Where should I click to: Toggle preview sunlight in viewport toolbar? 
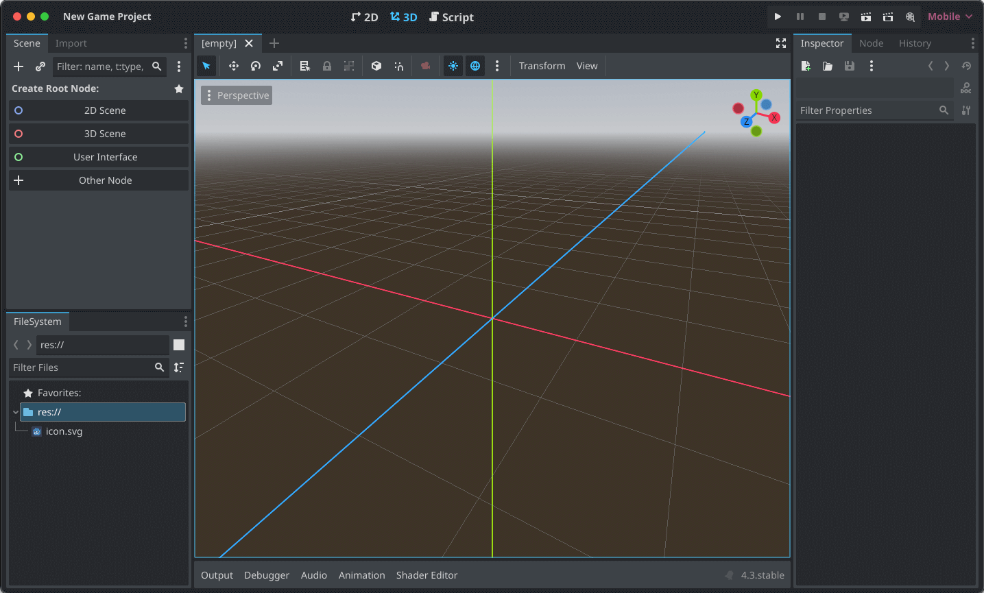(453, 66)
